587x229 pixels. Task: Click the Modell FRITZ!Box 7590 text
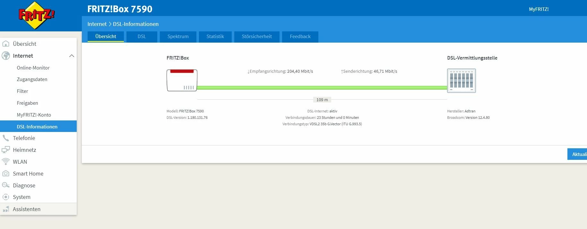pyautogui.click(x=185, y=111)
